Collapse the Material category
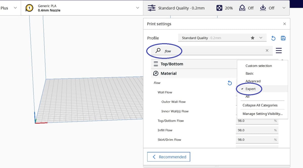 (168, 73)
